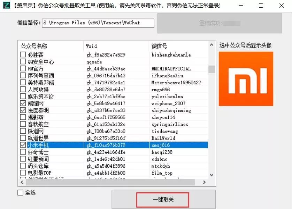Check the 铁道网 checkbox
The image size is (292, 209).
pyautogui.click(x=23, y=131)
